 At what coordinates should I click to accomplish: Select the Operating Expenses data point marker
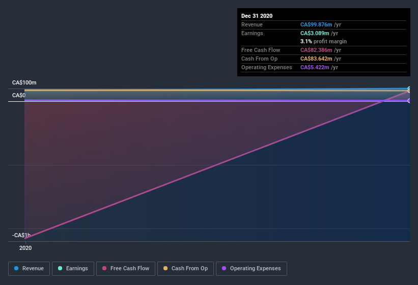click(409, 101)
